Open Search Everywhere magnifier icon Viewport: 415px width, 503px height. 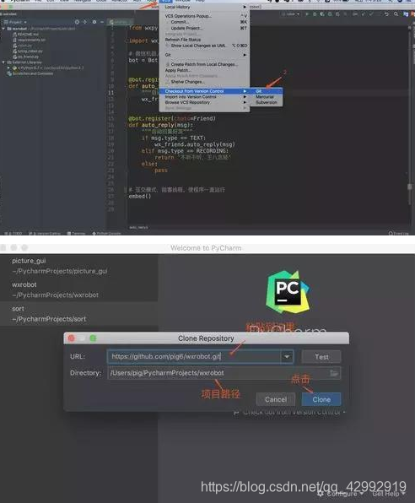pos(396,14)
